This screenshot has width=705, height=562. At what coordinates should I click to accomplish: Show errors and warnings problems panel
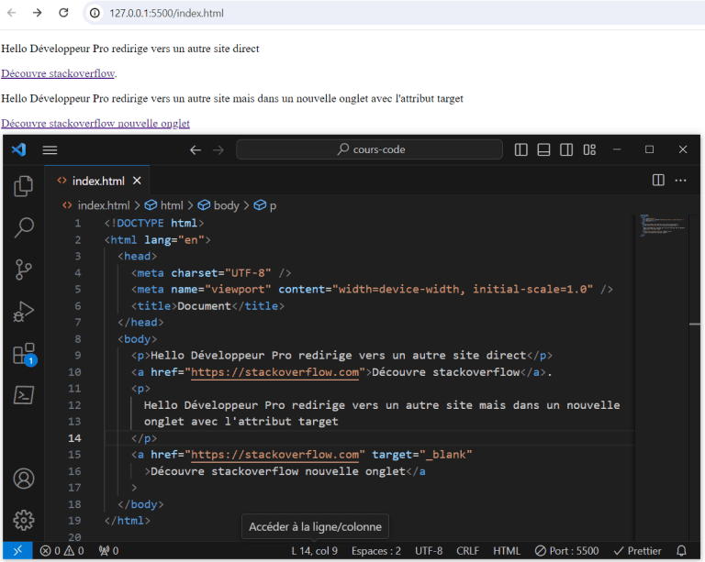click(x=62, y=551)
